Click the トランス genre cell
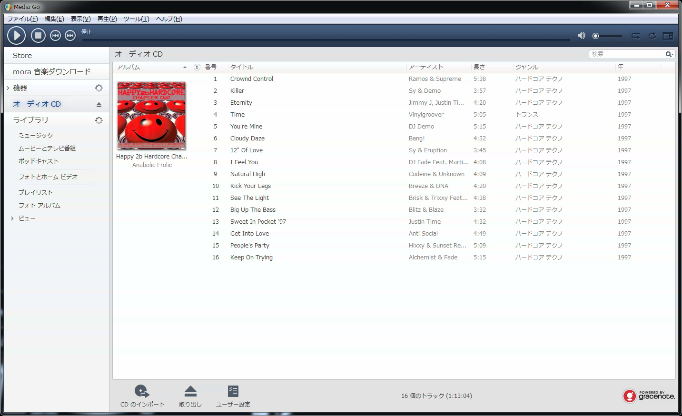The width and height of the screenshot is (682, 416). pyautogui.click(x=527, y=115)
